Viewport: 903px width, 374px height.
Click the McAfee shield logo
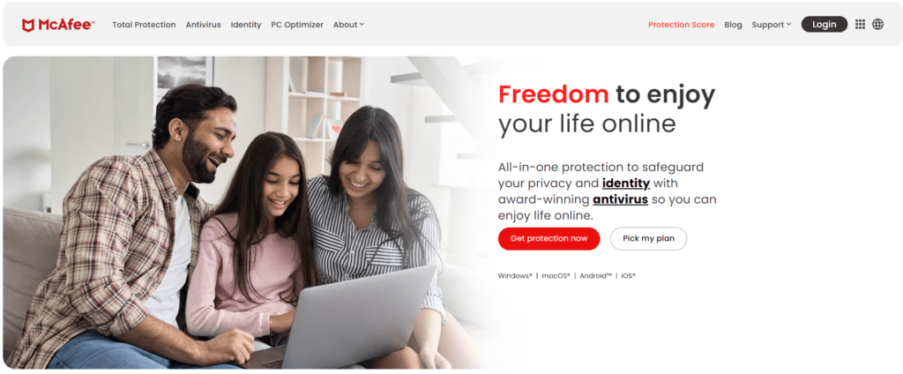27,25
